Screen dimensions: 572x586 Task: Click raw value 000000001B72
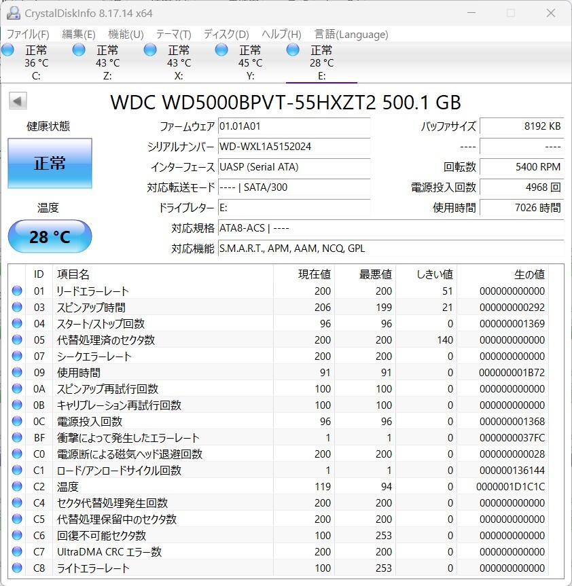[512, 373]
